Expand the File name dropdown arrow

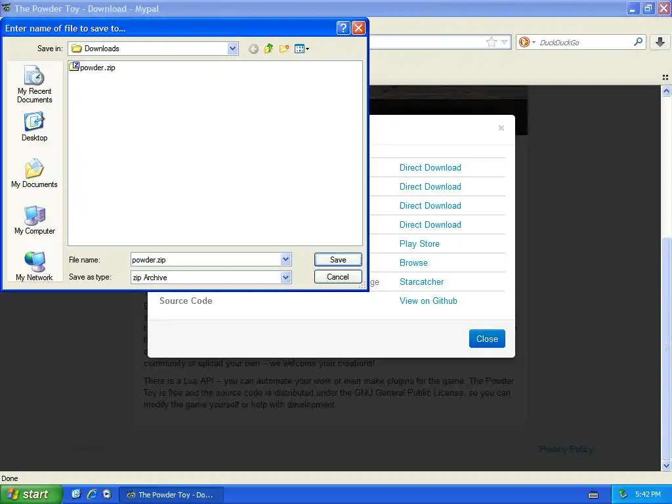tap(286, 259)
